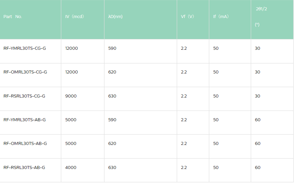Click the 9000 mcd intensity cell
The image size is (294, 183).
click(x=71, y=96)
